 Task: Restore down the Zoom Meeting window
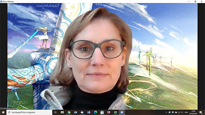[x=195, y=2]
